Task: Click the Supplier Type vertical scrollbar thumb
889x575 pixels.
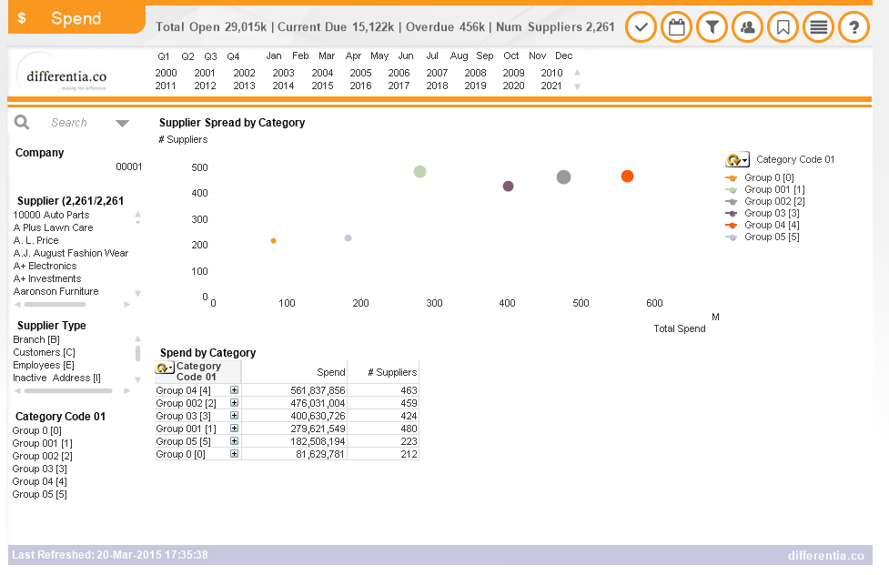Action: [x=137, y=353]
